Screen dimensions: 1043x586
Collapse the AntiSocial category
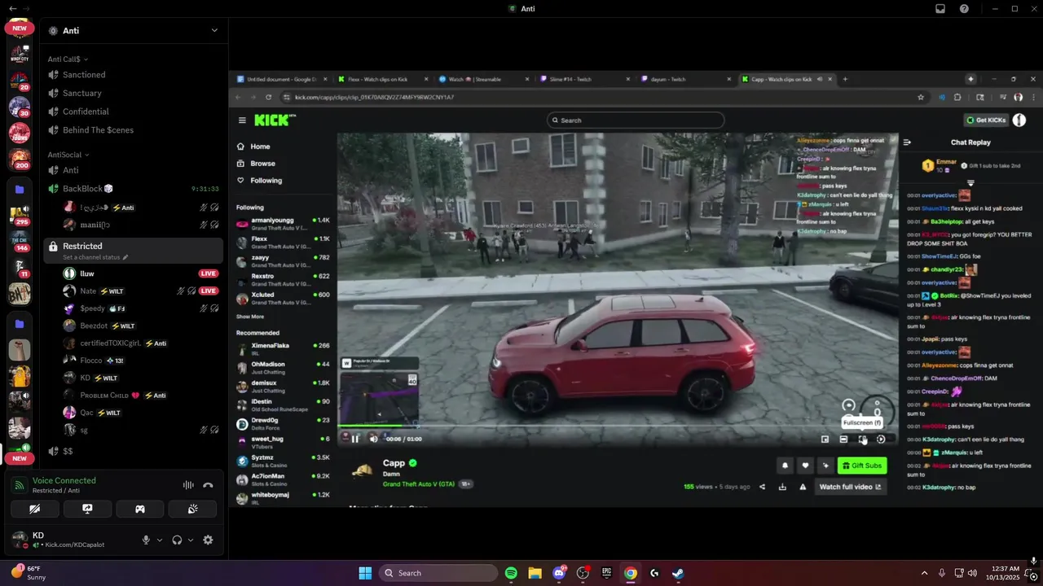(x=68, y=155)
